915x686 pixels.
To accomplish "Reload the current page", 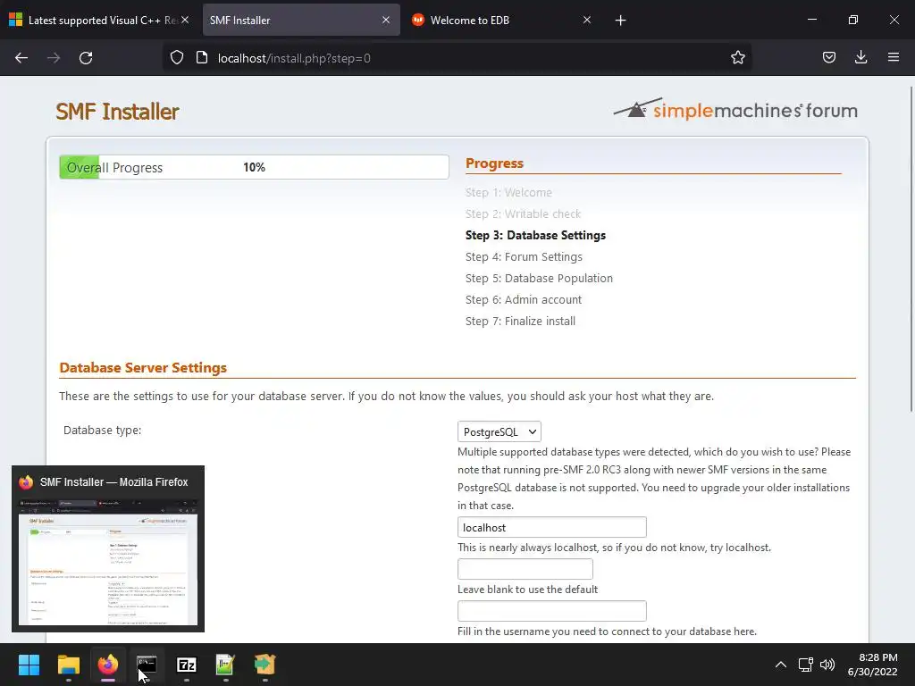I will point(86,58).
